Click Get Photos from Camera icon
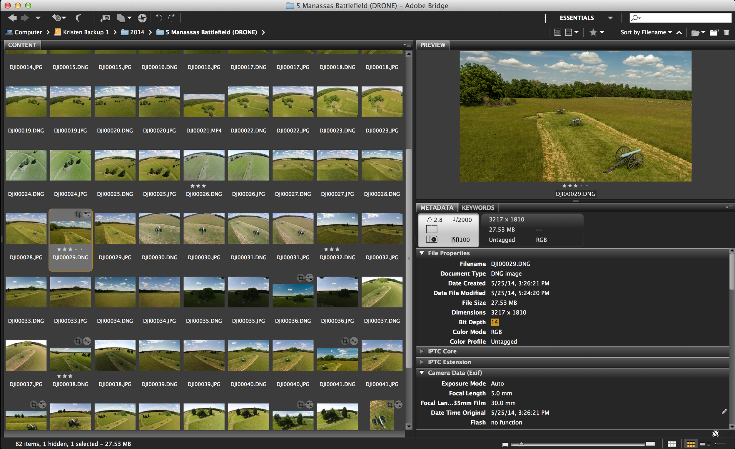 click(x=105, y=18)
